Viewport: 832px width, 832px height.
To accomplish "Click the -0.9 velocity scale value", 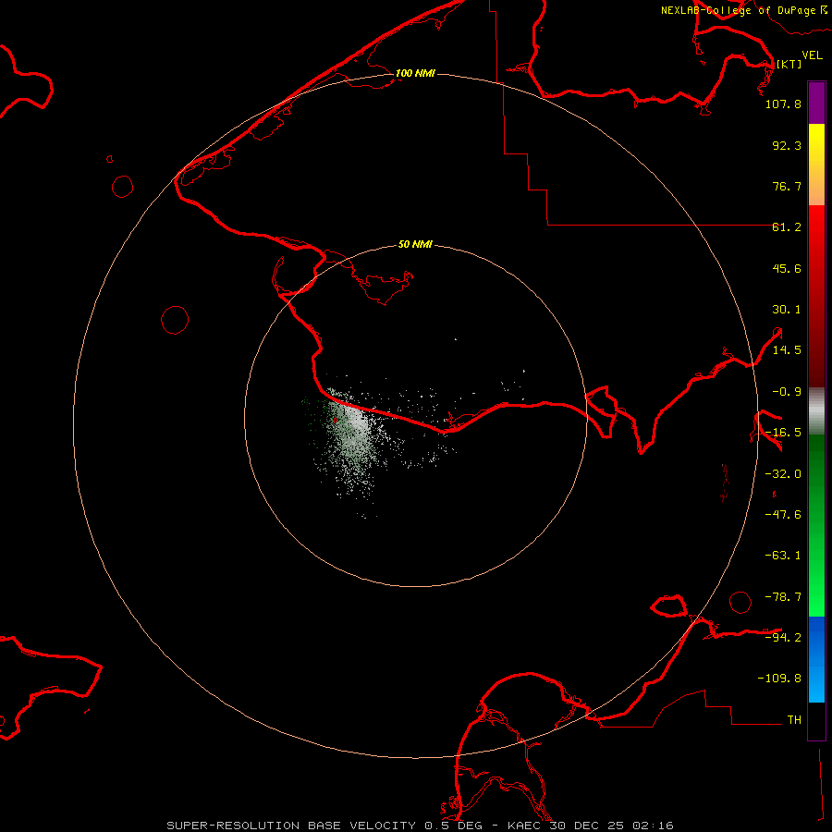I will tap(787, 392).
